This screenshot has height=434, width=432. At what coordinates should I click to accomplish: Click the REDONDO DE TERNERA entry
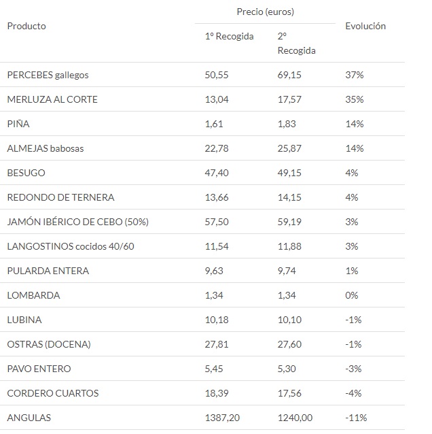click(60, 197)
